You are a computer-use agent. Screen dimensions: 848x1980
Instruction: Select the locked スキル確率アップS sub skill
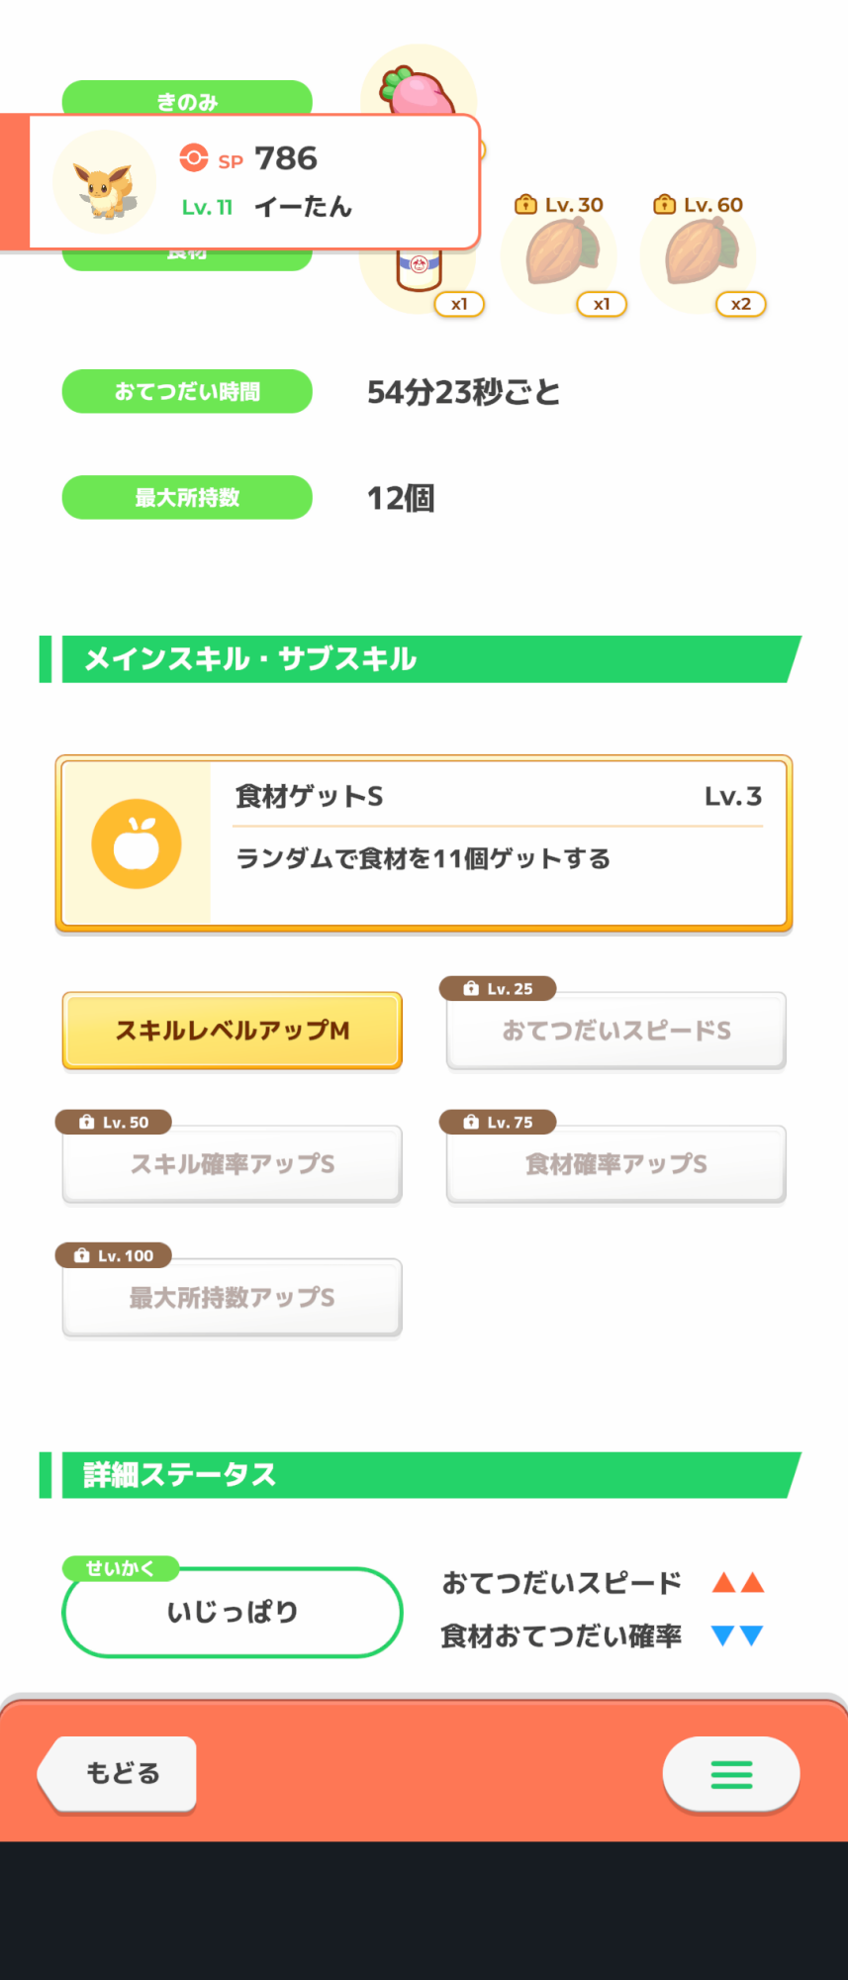[x=233, y=1164]
